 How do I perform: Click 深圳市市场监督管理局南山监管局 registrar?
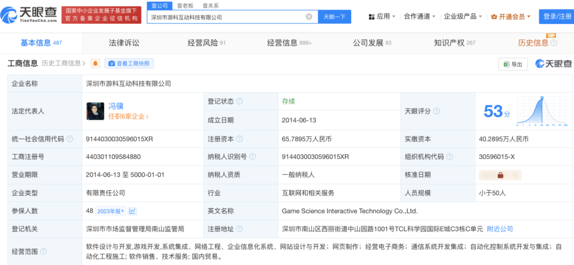point(135,229)
